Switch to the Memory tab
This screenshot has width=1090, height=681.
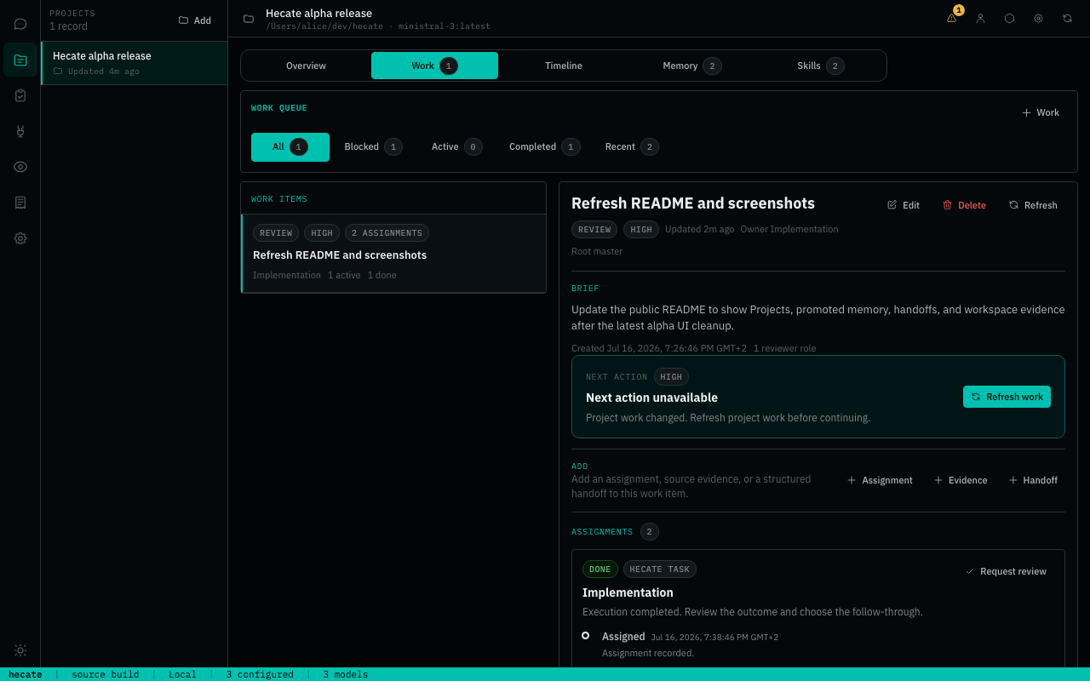[x=692, y=66]
